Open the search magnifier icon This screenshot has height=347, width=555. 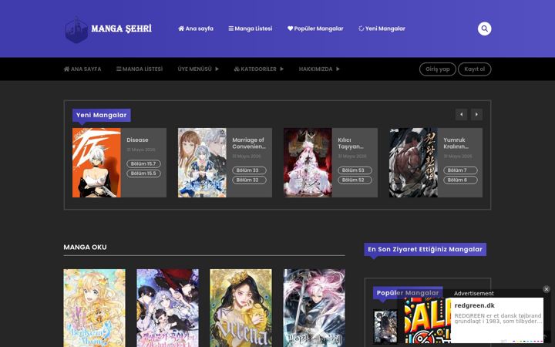[484, 29]
